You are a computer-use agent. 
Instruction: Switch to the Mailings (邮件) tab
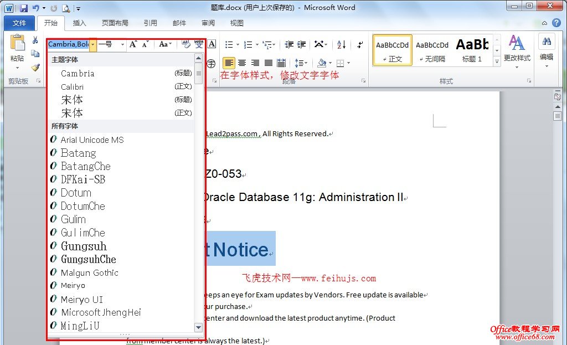coord(179,23)
